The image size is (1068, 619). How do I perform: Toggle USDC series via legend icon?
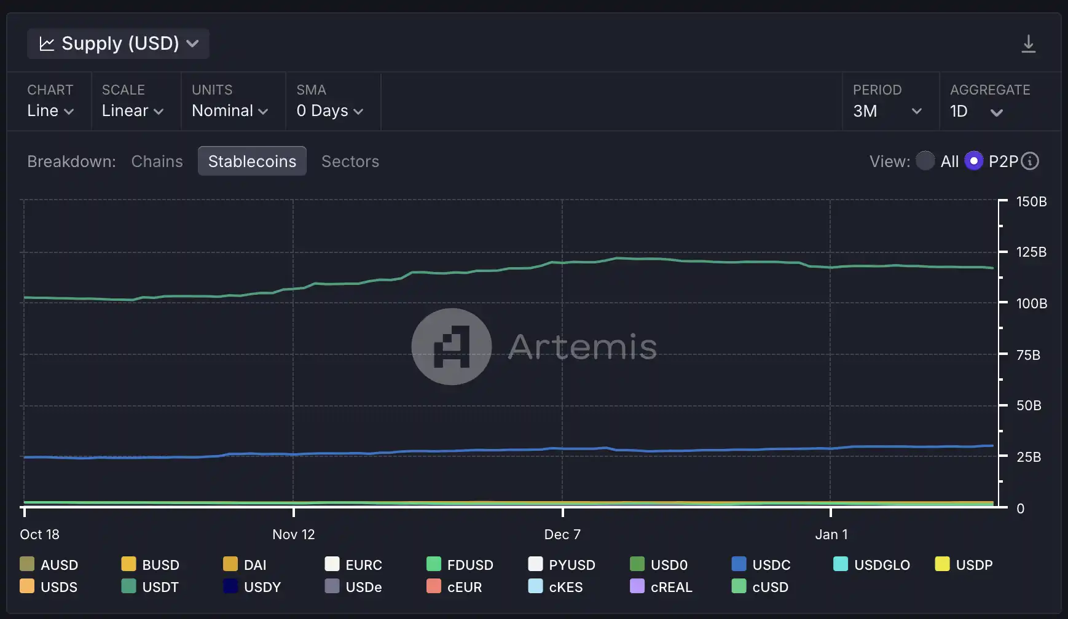click(739, 564)
